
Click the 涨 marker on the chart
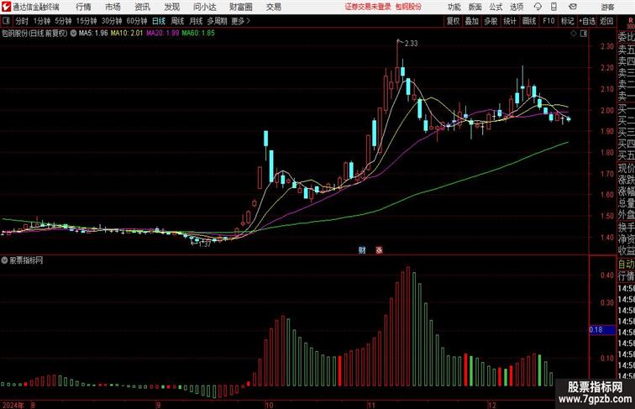tap(379, 250)
